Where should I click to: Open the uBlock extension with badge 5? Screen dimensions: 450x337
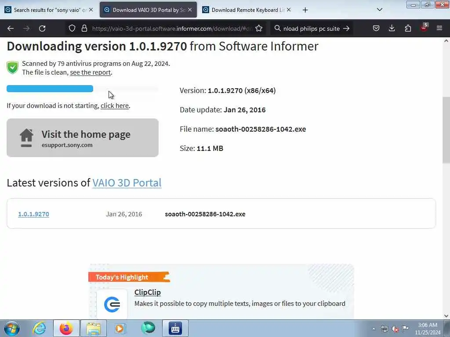point(424,28)
